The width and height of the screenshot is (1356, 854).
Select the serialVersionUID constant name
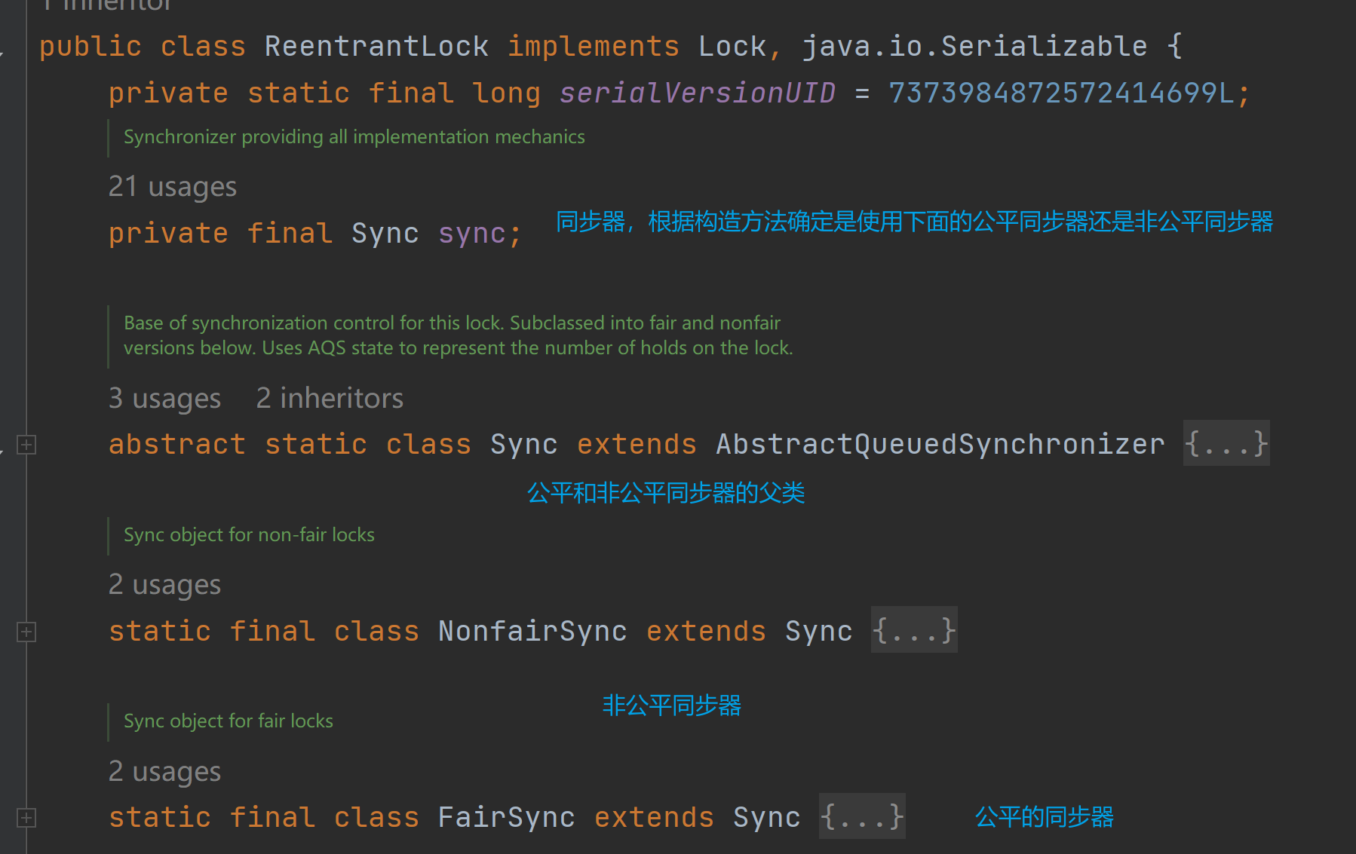click(x=697, y=93)
